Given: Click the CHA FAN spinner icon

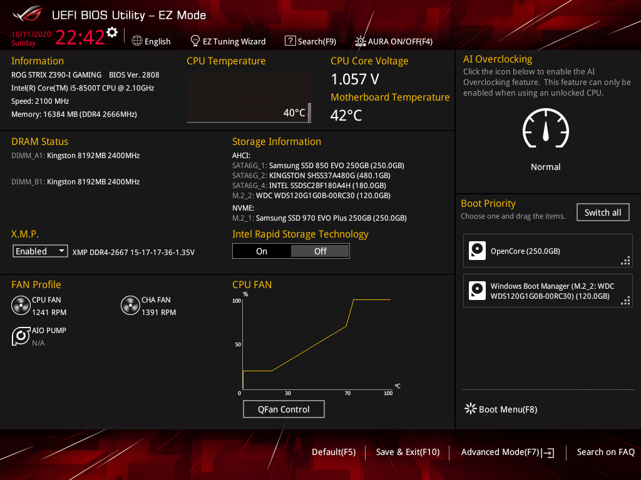Looking at the screenshot, I should point(130,306).
